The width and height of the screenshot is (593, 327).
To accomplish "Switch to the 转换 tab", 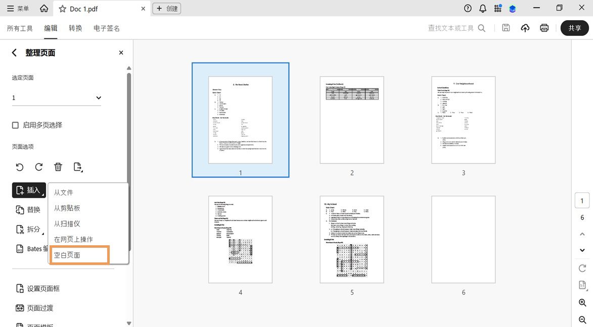I will click(75, 28).
